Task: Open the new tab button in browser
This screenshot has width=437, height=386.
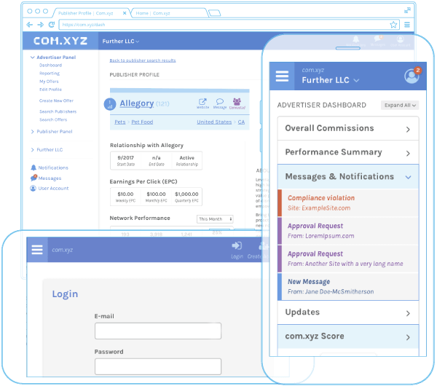Action: [x=215, y=13]
